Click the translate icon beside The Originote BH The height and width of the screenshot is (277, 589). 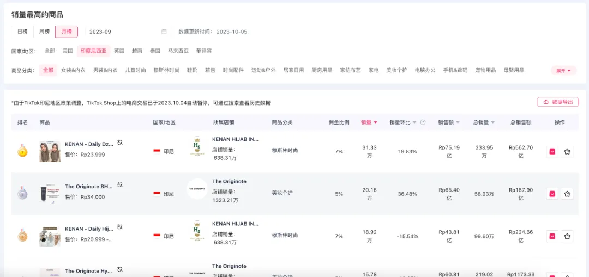[120, 185]
